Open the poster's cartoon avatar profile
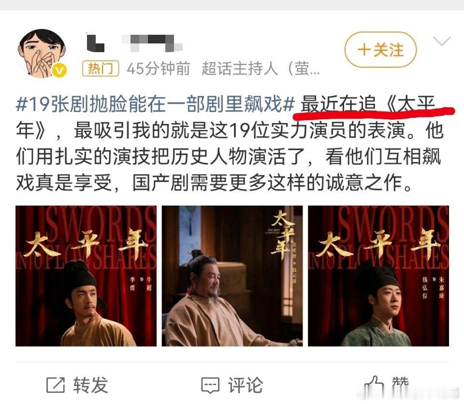This screenshot has height=404, width=464. pyautogui.click(x=42, y=53)
